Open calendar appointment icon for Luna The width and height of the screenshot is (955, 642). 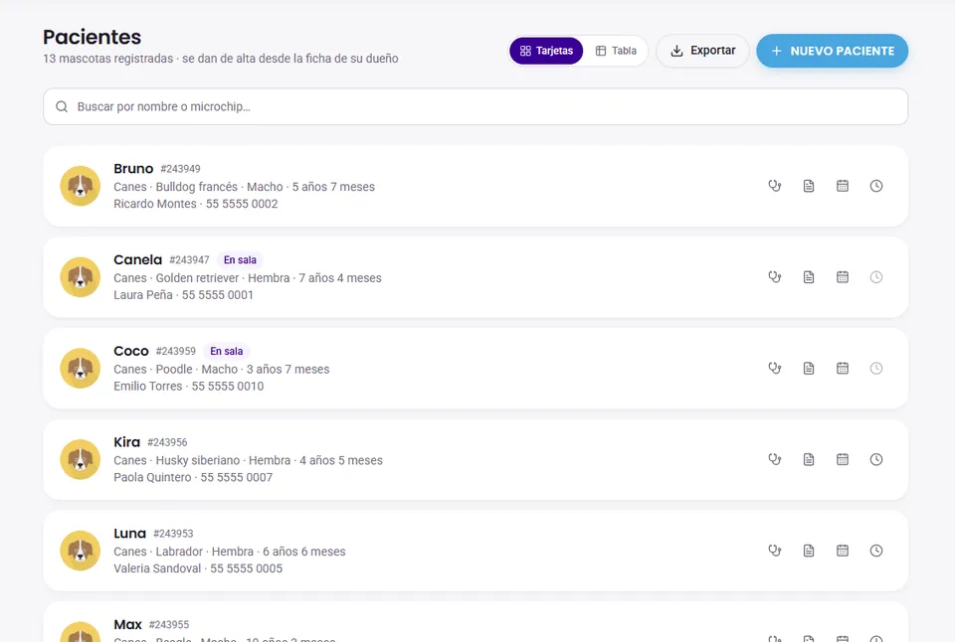point(843,551)
